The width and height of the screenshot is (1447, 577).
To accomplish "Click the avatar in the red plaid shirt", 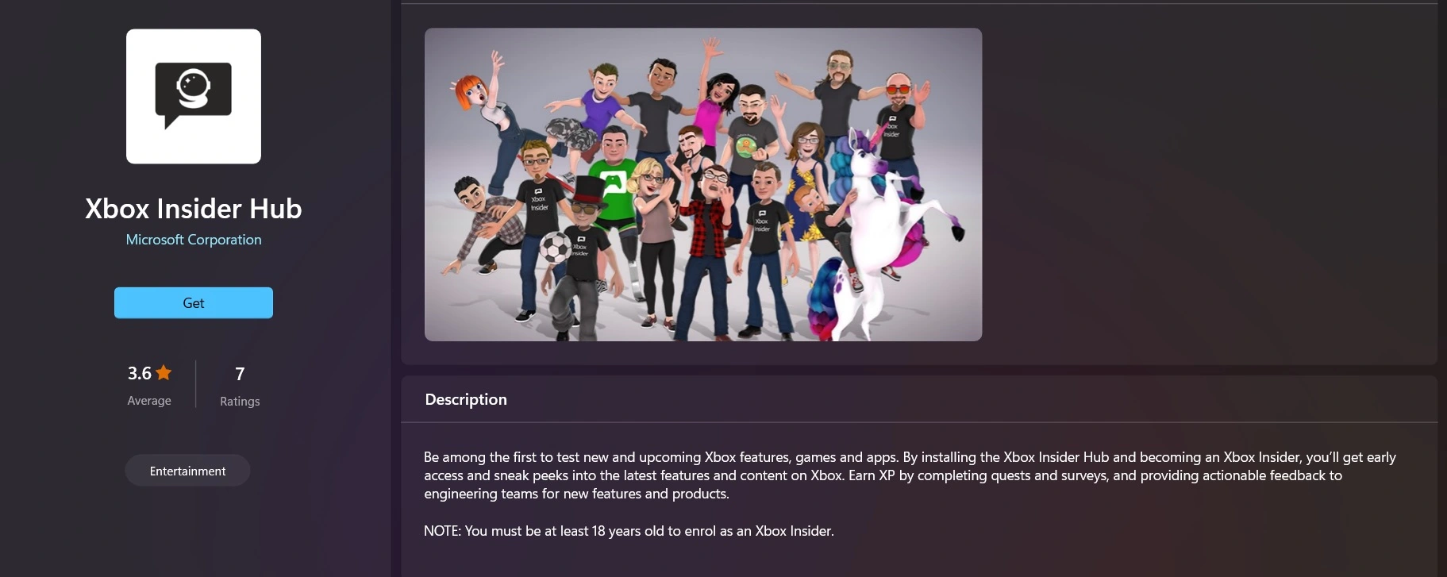I will pos(714,238).
